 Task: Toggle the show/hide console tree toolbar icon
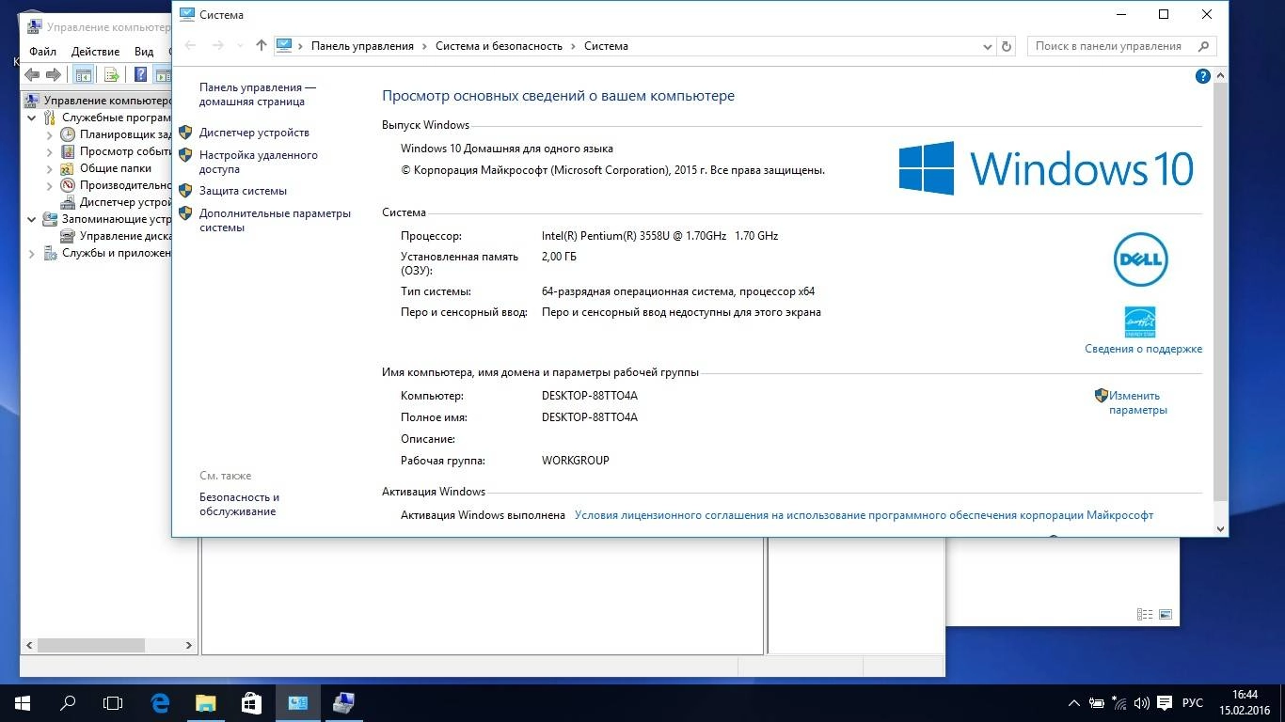(x=83, y=75)
